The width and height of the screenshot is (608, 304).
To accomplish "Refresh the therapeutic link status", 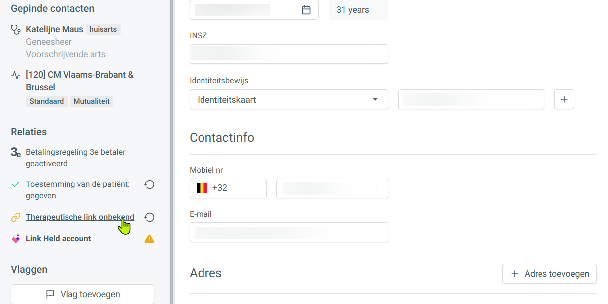I will 149,217.
